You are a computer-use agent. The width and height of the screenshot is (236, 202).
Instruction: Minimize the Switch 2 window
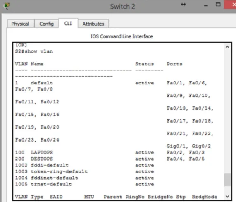[x=206, y=6]
